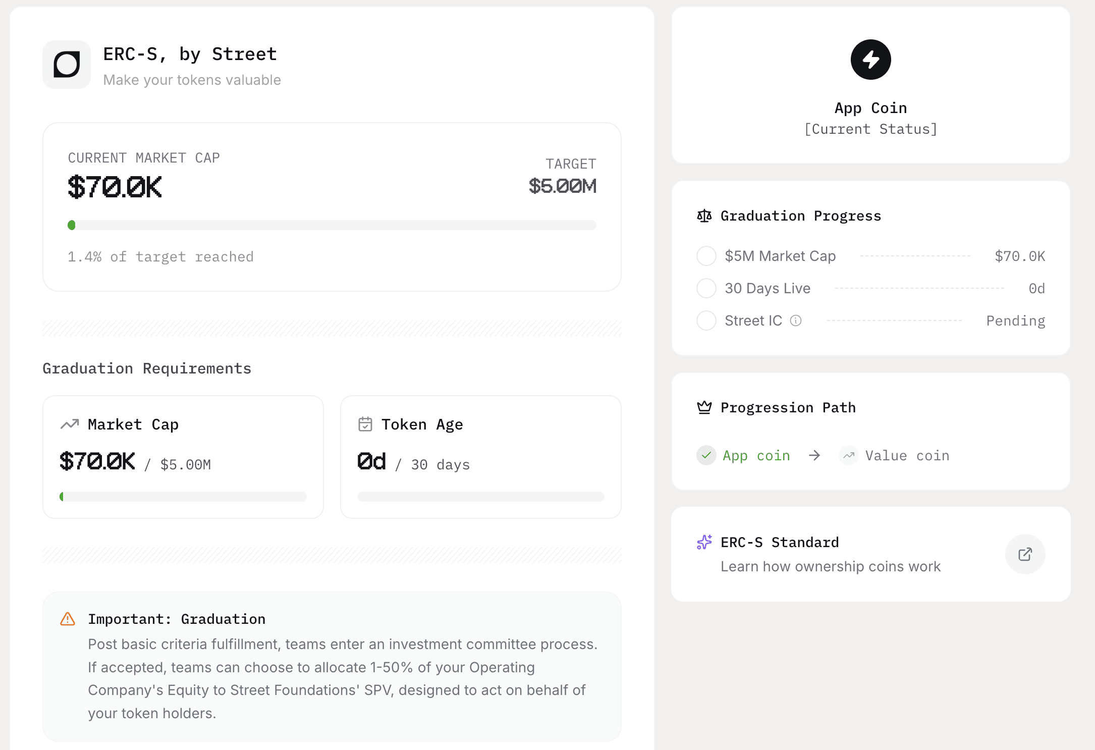
Task: Click the Token Age progress bar
Action: [480, 497]
